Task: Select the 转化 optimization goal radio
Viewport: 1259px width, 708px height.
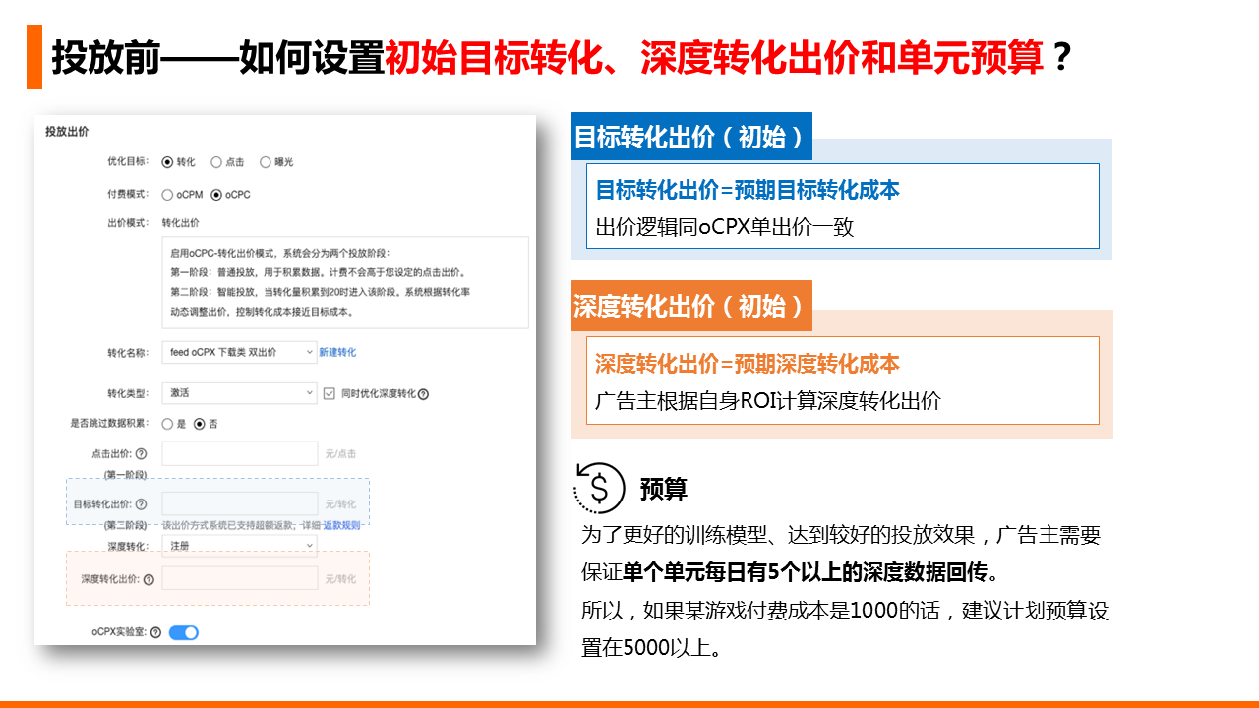Action: (167, 162)
